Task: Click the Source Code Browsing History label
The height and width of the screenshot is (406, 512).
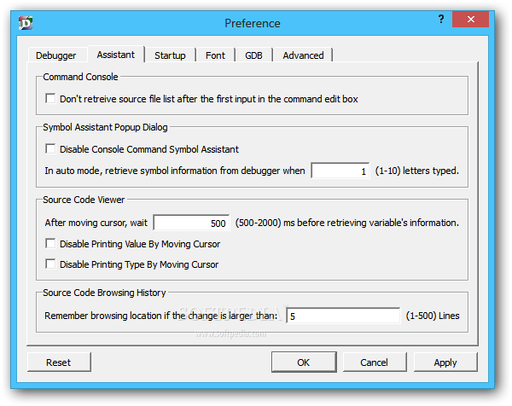Action: tap(104, 293)
